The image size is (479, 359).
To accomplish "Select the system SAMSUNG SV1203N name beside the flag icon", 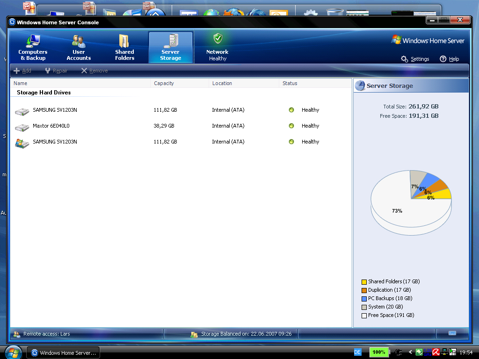I will [55, 142].
